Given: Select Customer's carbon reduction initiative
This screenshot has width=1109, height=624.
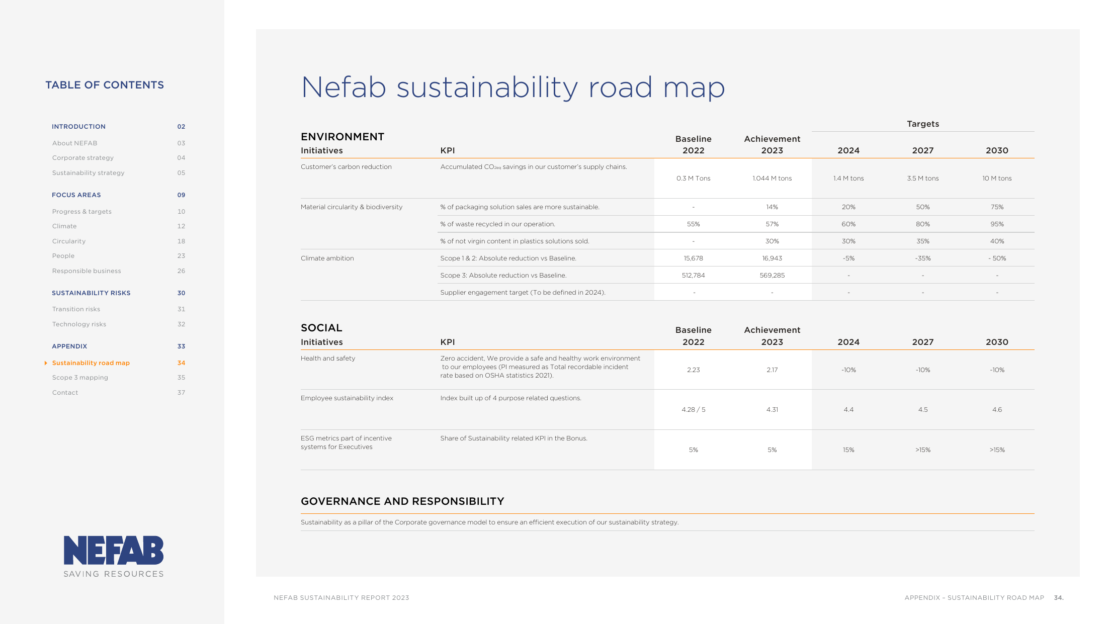Looking at the screenshot, I should 346,167.
